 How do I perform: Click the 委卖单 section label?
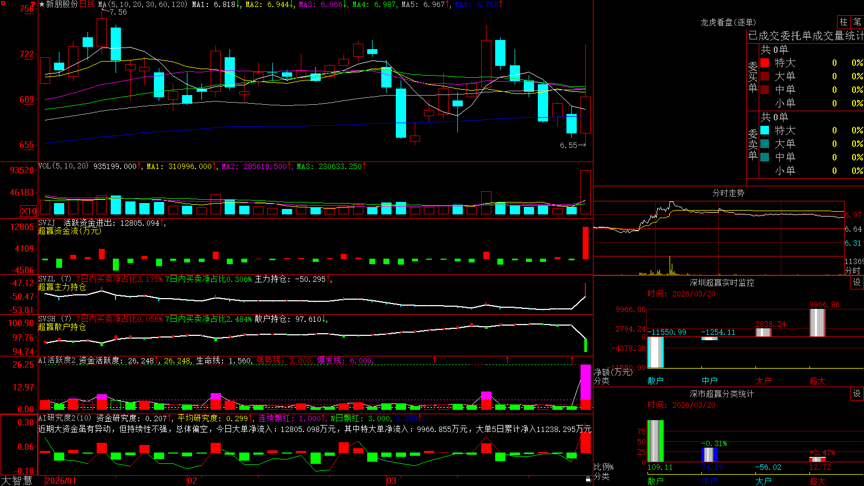753,144
